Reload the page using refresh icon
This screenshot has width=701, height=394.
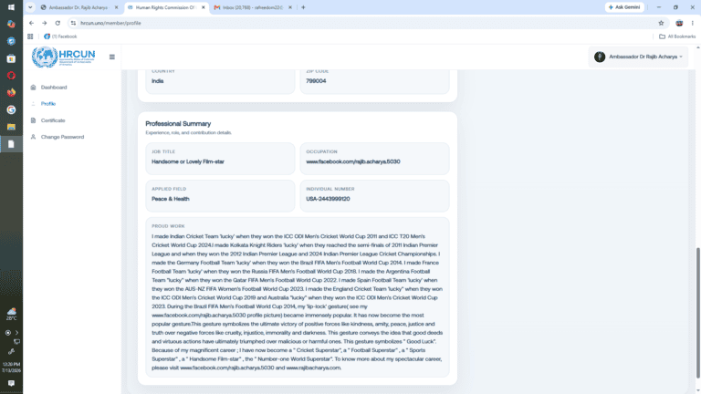coord(58,23)
